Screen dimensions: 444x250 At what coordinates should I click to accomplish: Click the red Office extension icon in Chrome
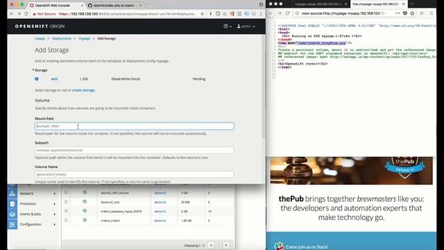(x=232, y=14)
